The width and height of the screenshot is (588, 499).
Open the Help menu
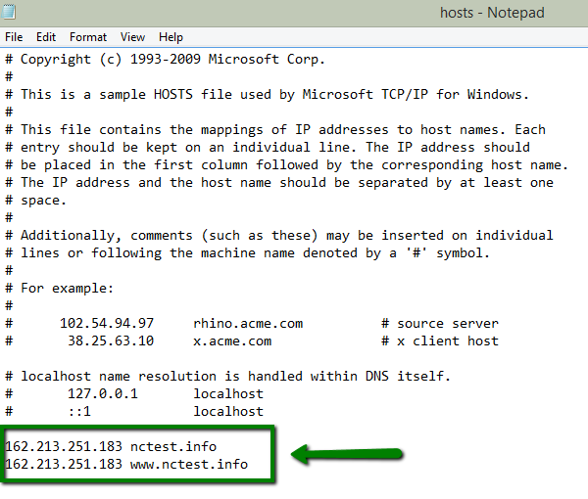click(171, 37)
